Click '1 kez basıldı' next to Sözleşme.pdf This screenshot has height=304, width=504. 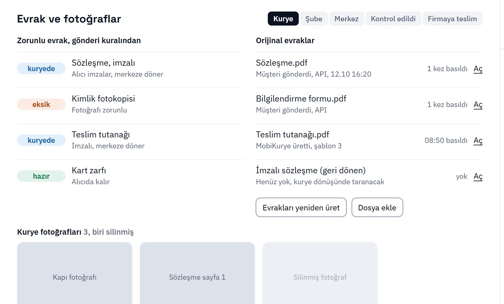tap(447, 69)
